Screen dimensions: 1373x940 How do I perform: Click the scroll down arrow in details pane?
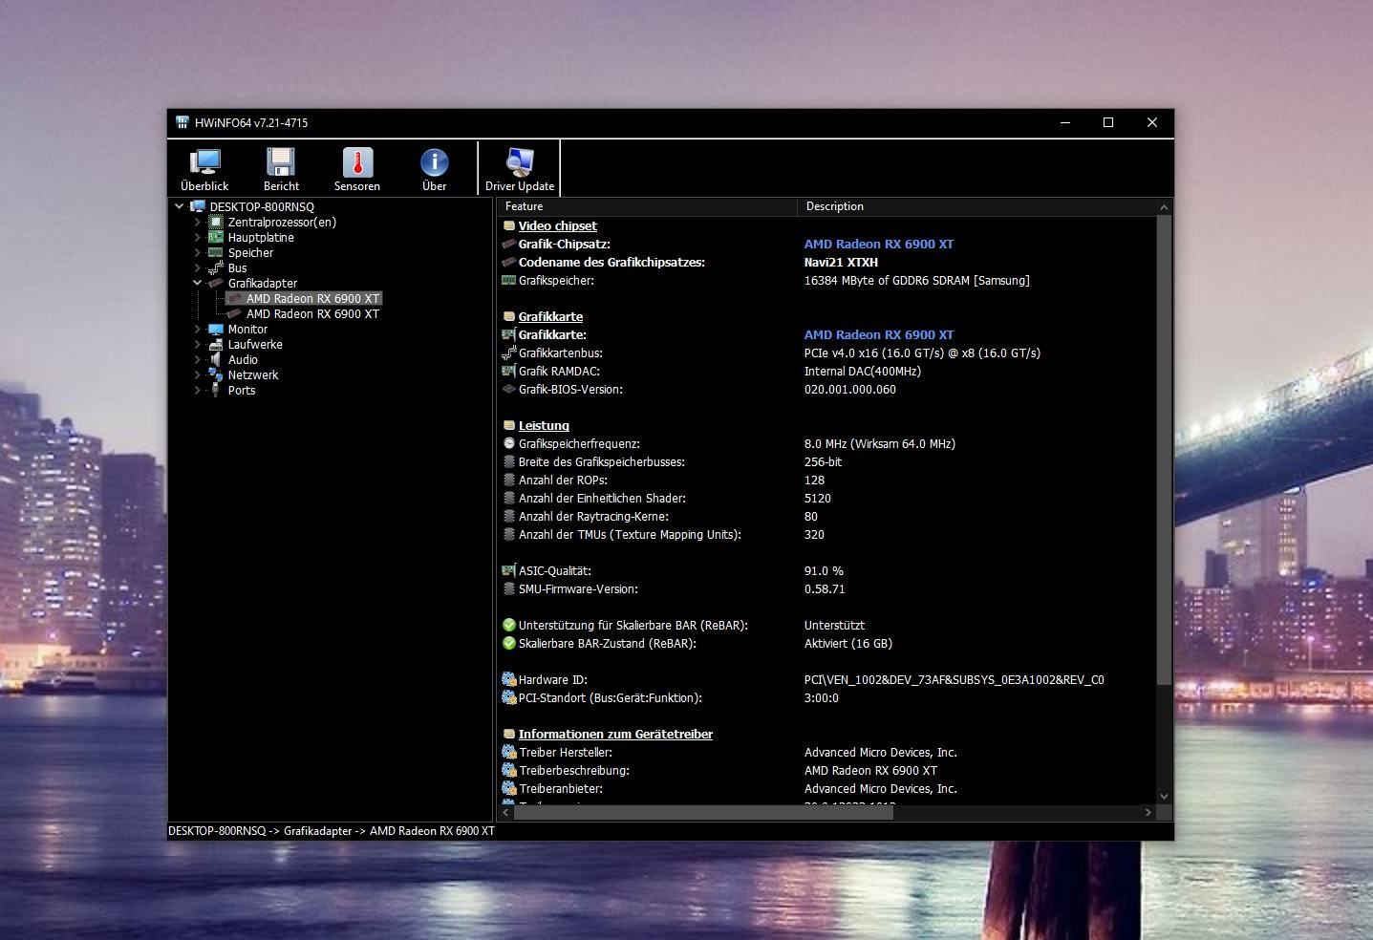1164,796
